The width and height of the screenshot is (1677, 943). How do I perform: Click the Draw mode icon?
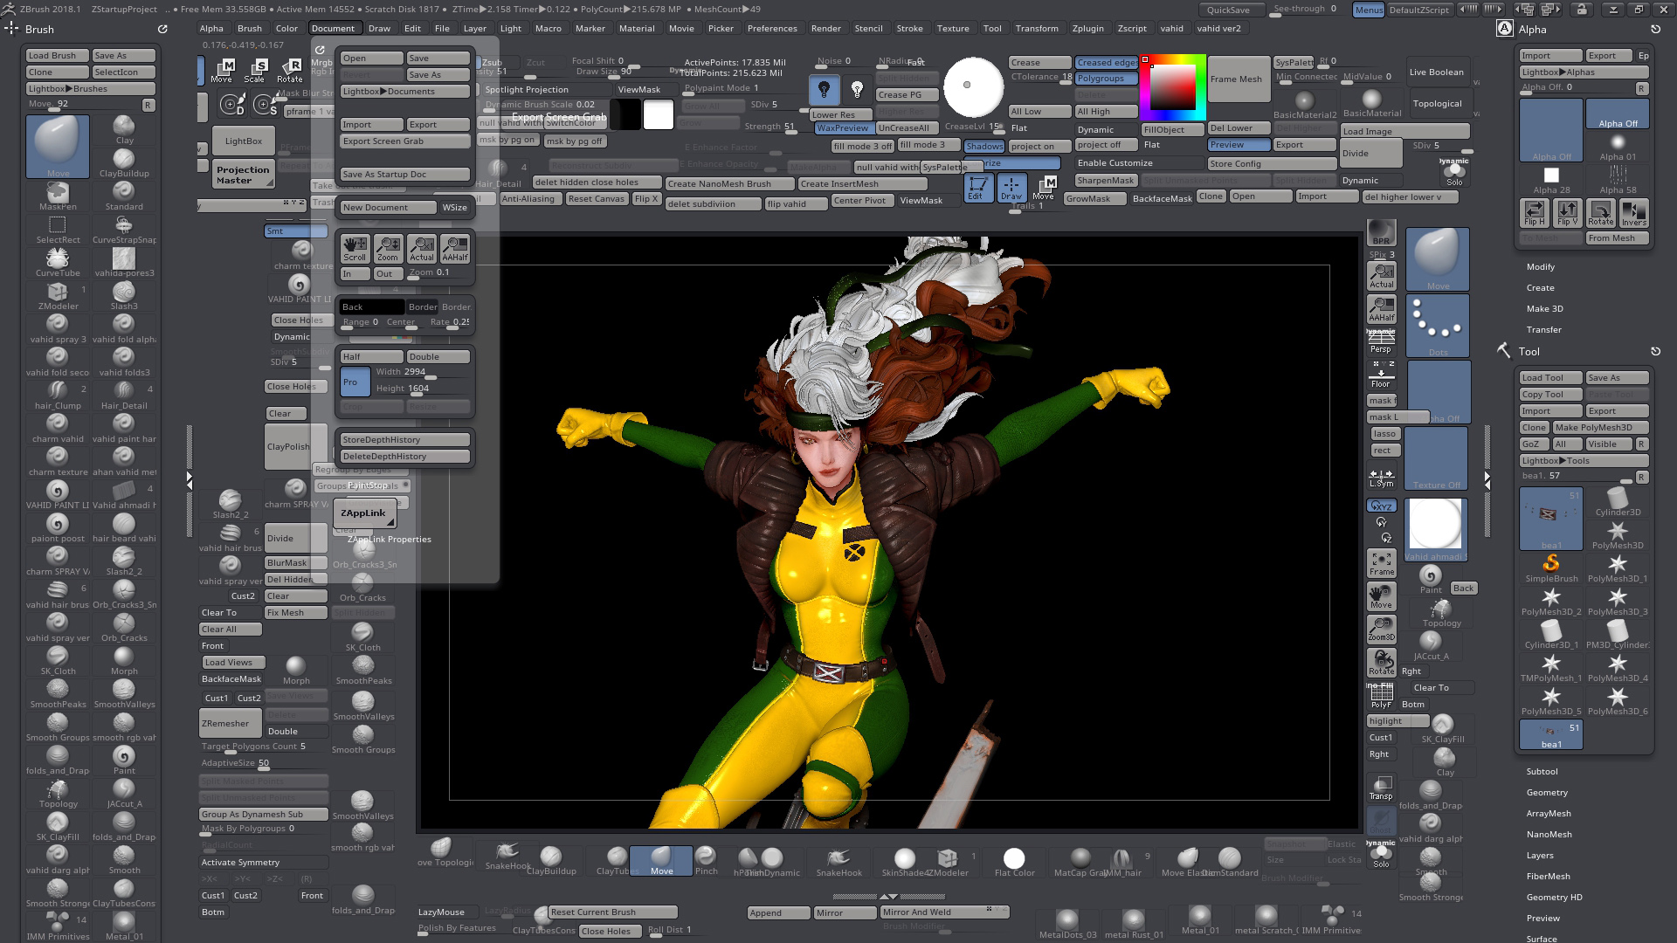(x=1011, y=188)
